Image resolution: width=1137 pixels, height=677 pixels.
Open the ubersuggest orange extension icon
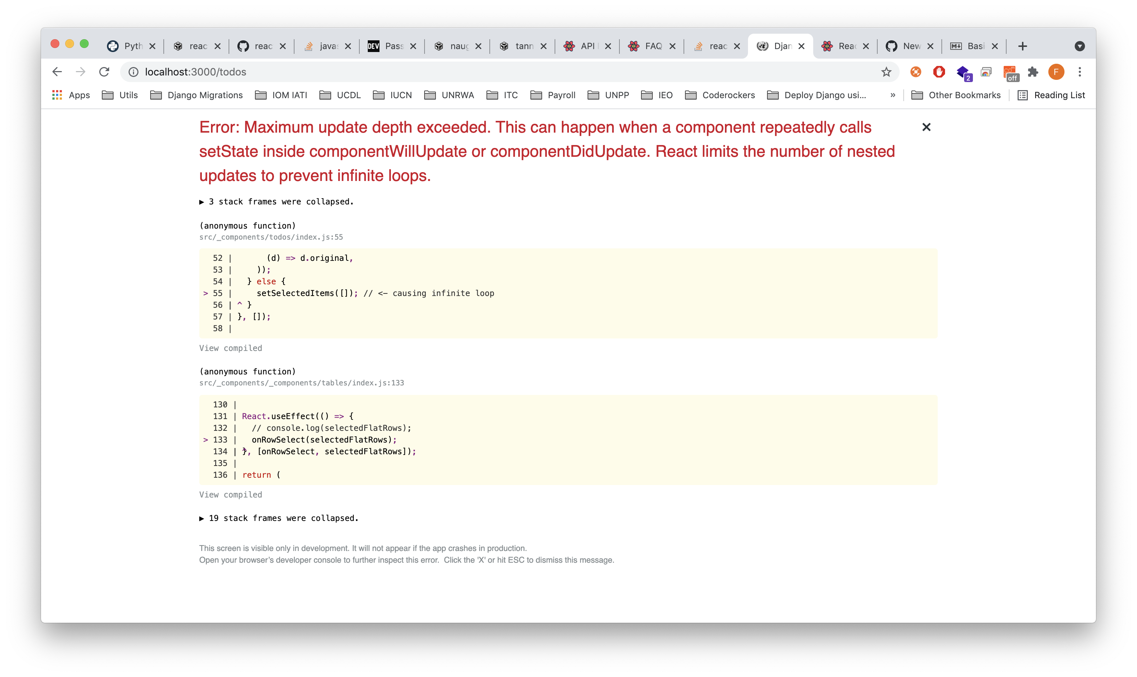(916, 72)
